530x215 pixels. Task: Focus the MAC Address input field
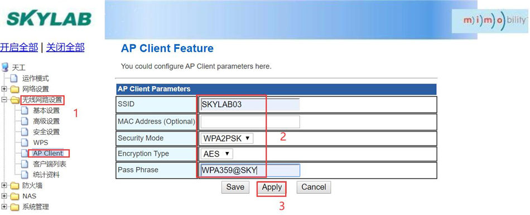[250, 121]
